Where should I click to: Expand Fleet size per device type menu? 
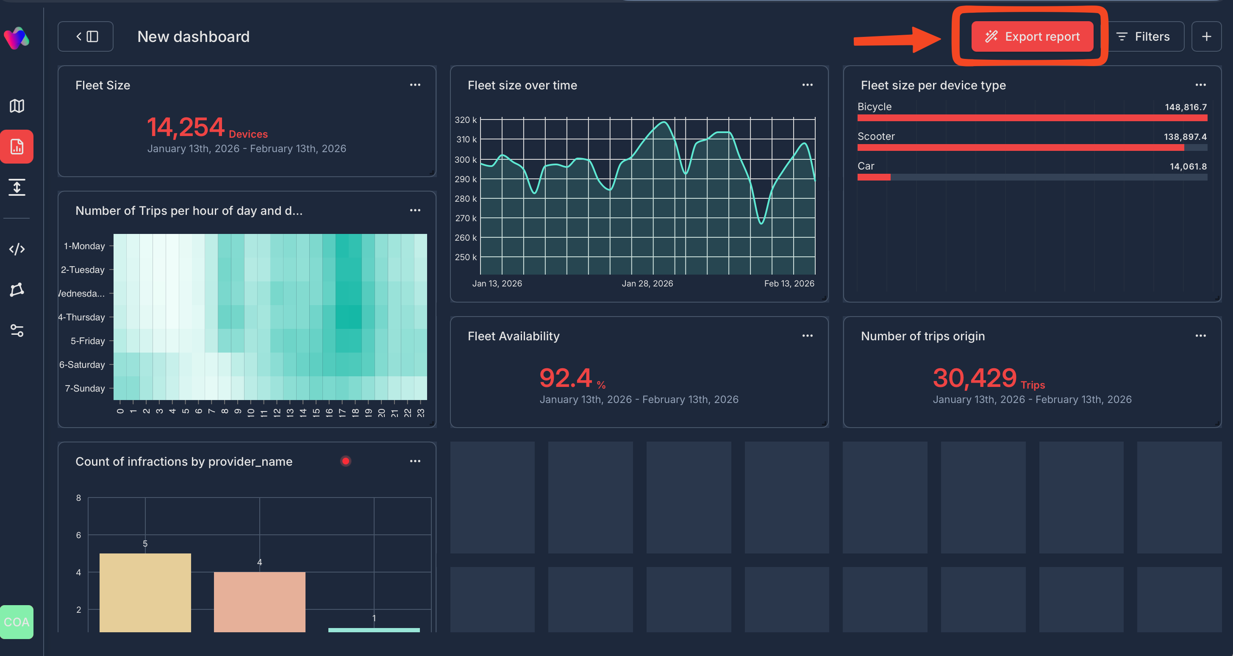(1200, 85)
